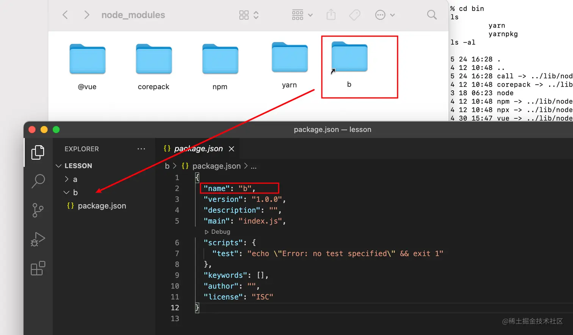The height and width of the screenshot is (335, 573).
Task: Click "description" line in editor
Action: pyautogui.click(x=243, y=210)
